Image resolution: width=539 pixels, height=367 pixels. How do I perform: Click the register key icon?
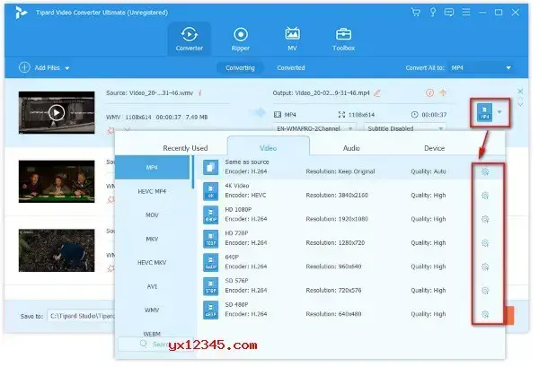point(433,13)
